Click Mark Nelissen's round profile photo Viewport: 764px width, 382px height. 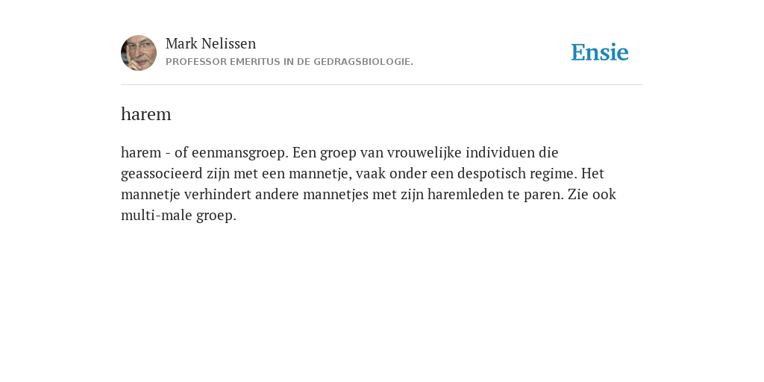[x=139, y=53]
